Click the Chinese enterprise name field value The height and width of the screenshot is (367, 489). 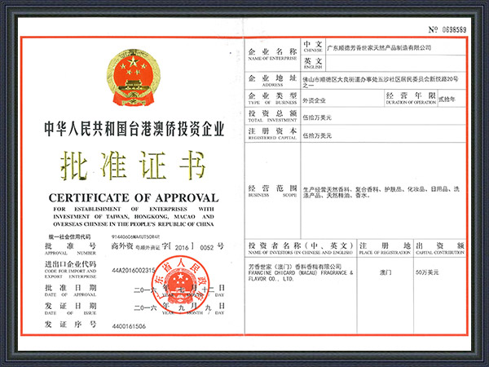click(x=379, y=48)
